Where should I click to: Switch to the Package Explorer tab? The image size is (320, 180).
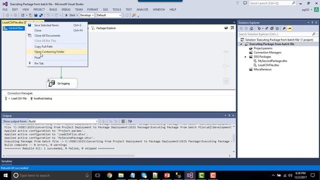pyautogui.click(x=104, y=28)
